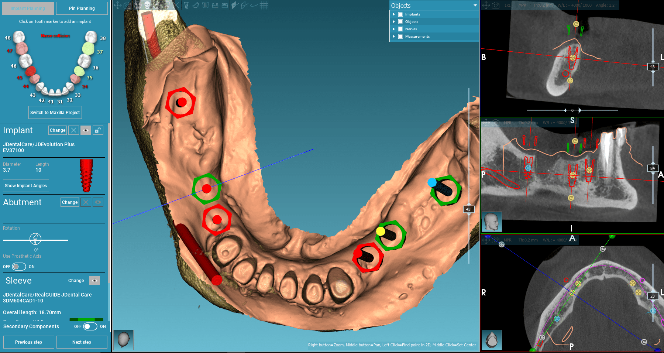Screen dimensions: 664x353
Task: Switch to the Pin Planning tab
Action: (82, 8)
